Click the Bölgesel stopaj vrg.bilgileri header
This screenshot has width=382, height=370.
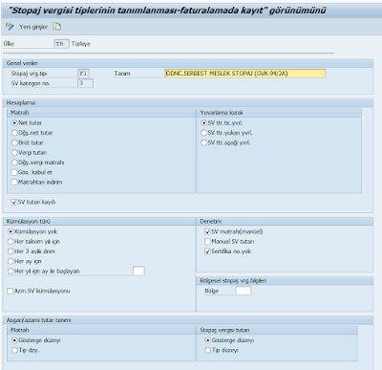point(285,280)
